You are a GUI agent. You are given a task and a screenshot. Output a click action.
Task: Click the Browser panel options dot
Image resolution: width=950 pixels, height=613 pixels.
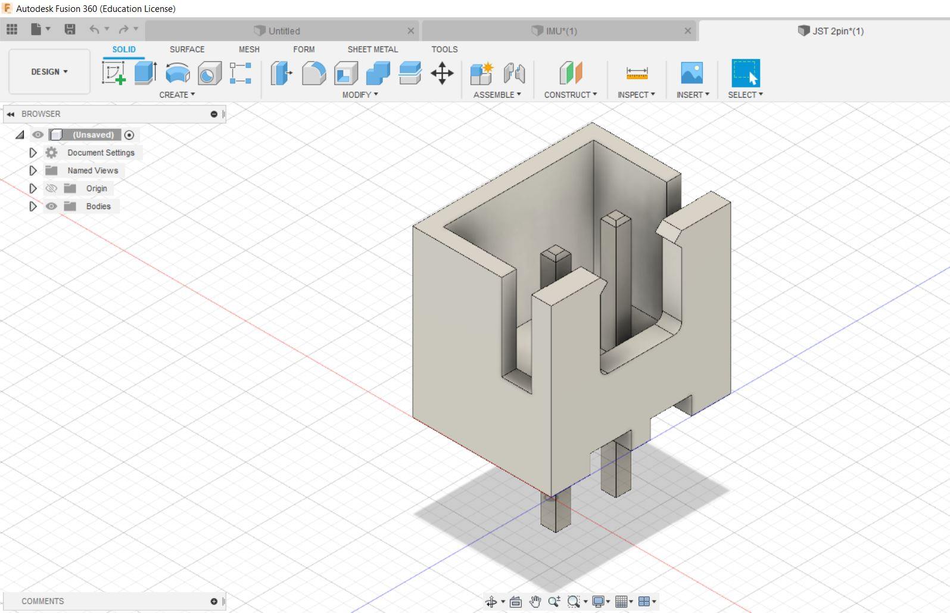click(x=214, y=114)
